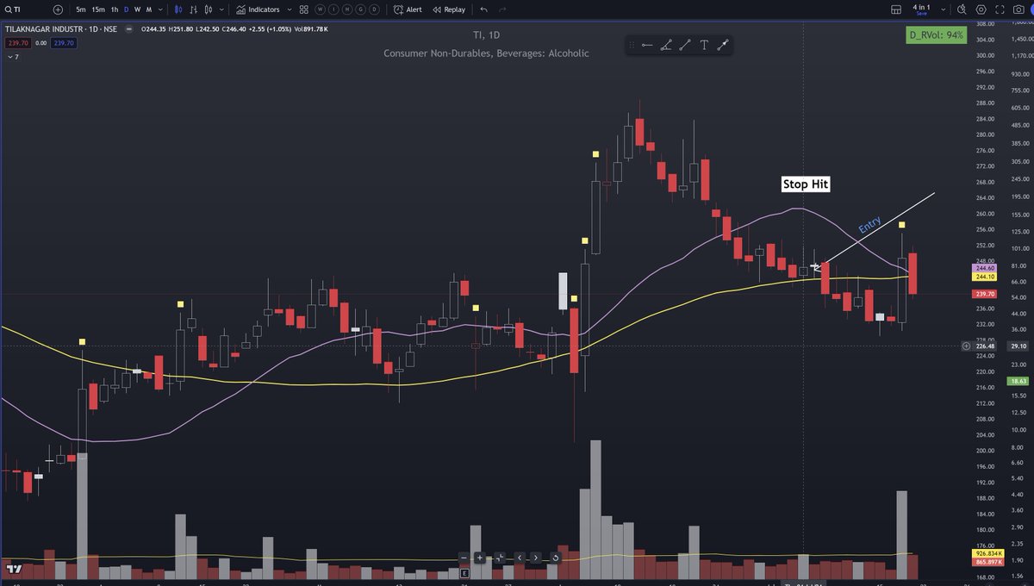Click the circled G toolbar button

[x=361, y=9]
